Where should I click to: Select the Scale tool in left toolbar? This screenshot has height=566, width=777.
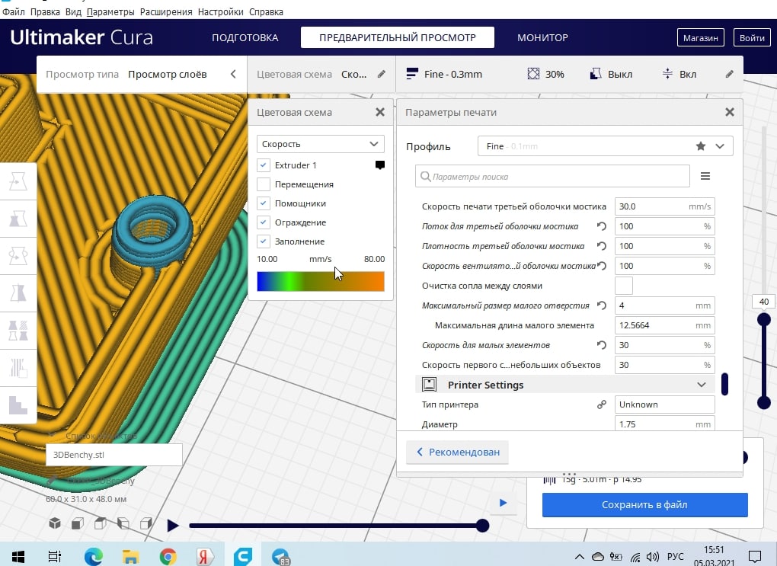point(18,219)
